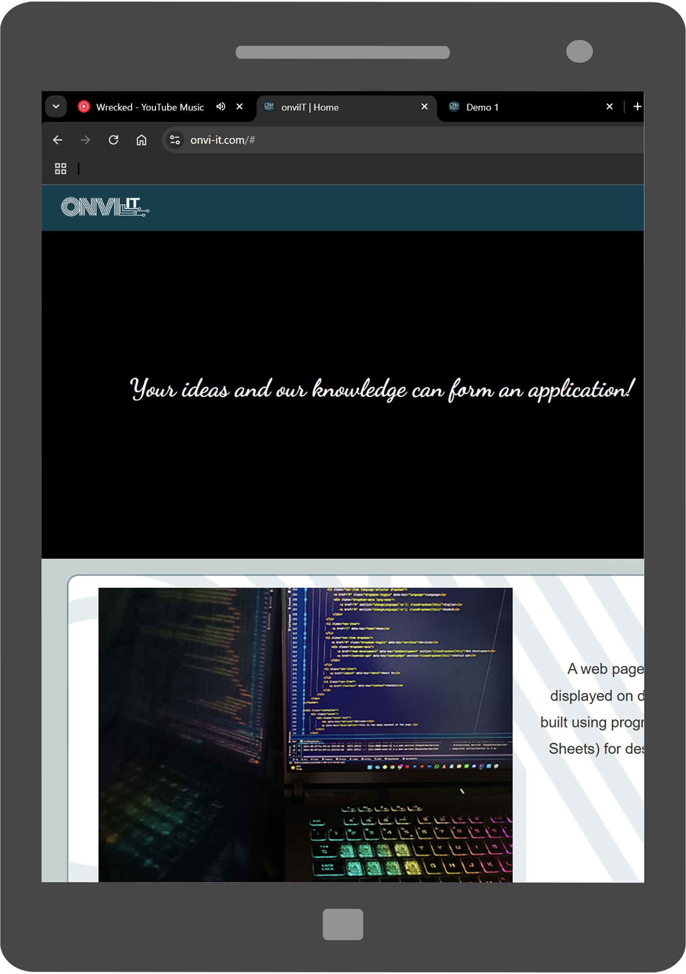This screenshot has width=686, height=974.
Task: View site information for onvi-it.com
Action: 175,140
